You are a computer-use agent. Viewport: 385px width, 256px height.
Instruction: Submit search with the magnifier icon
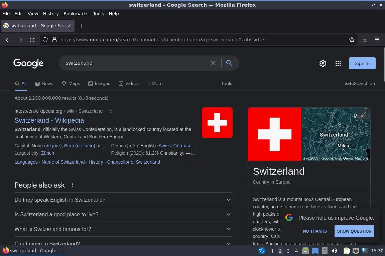[229, 63]
